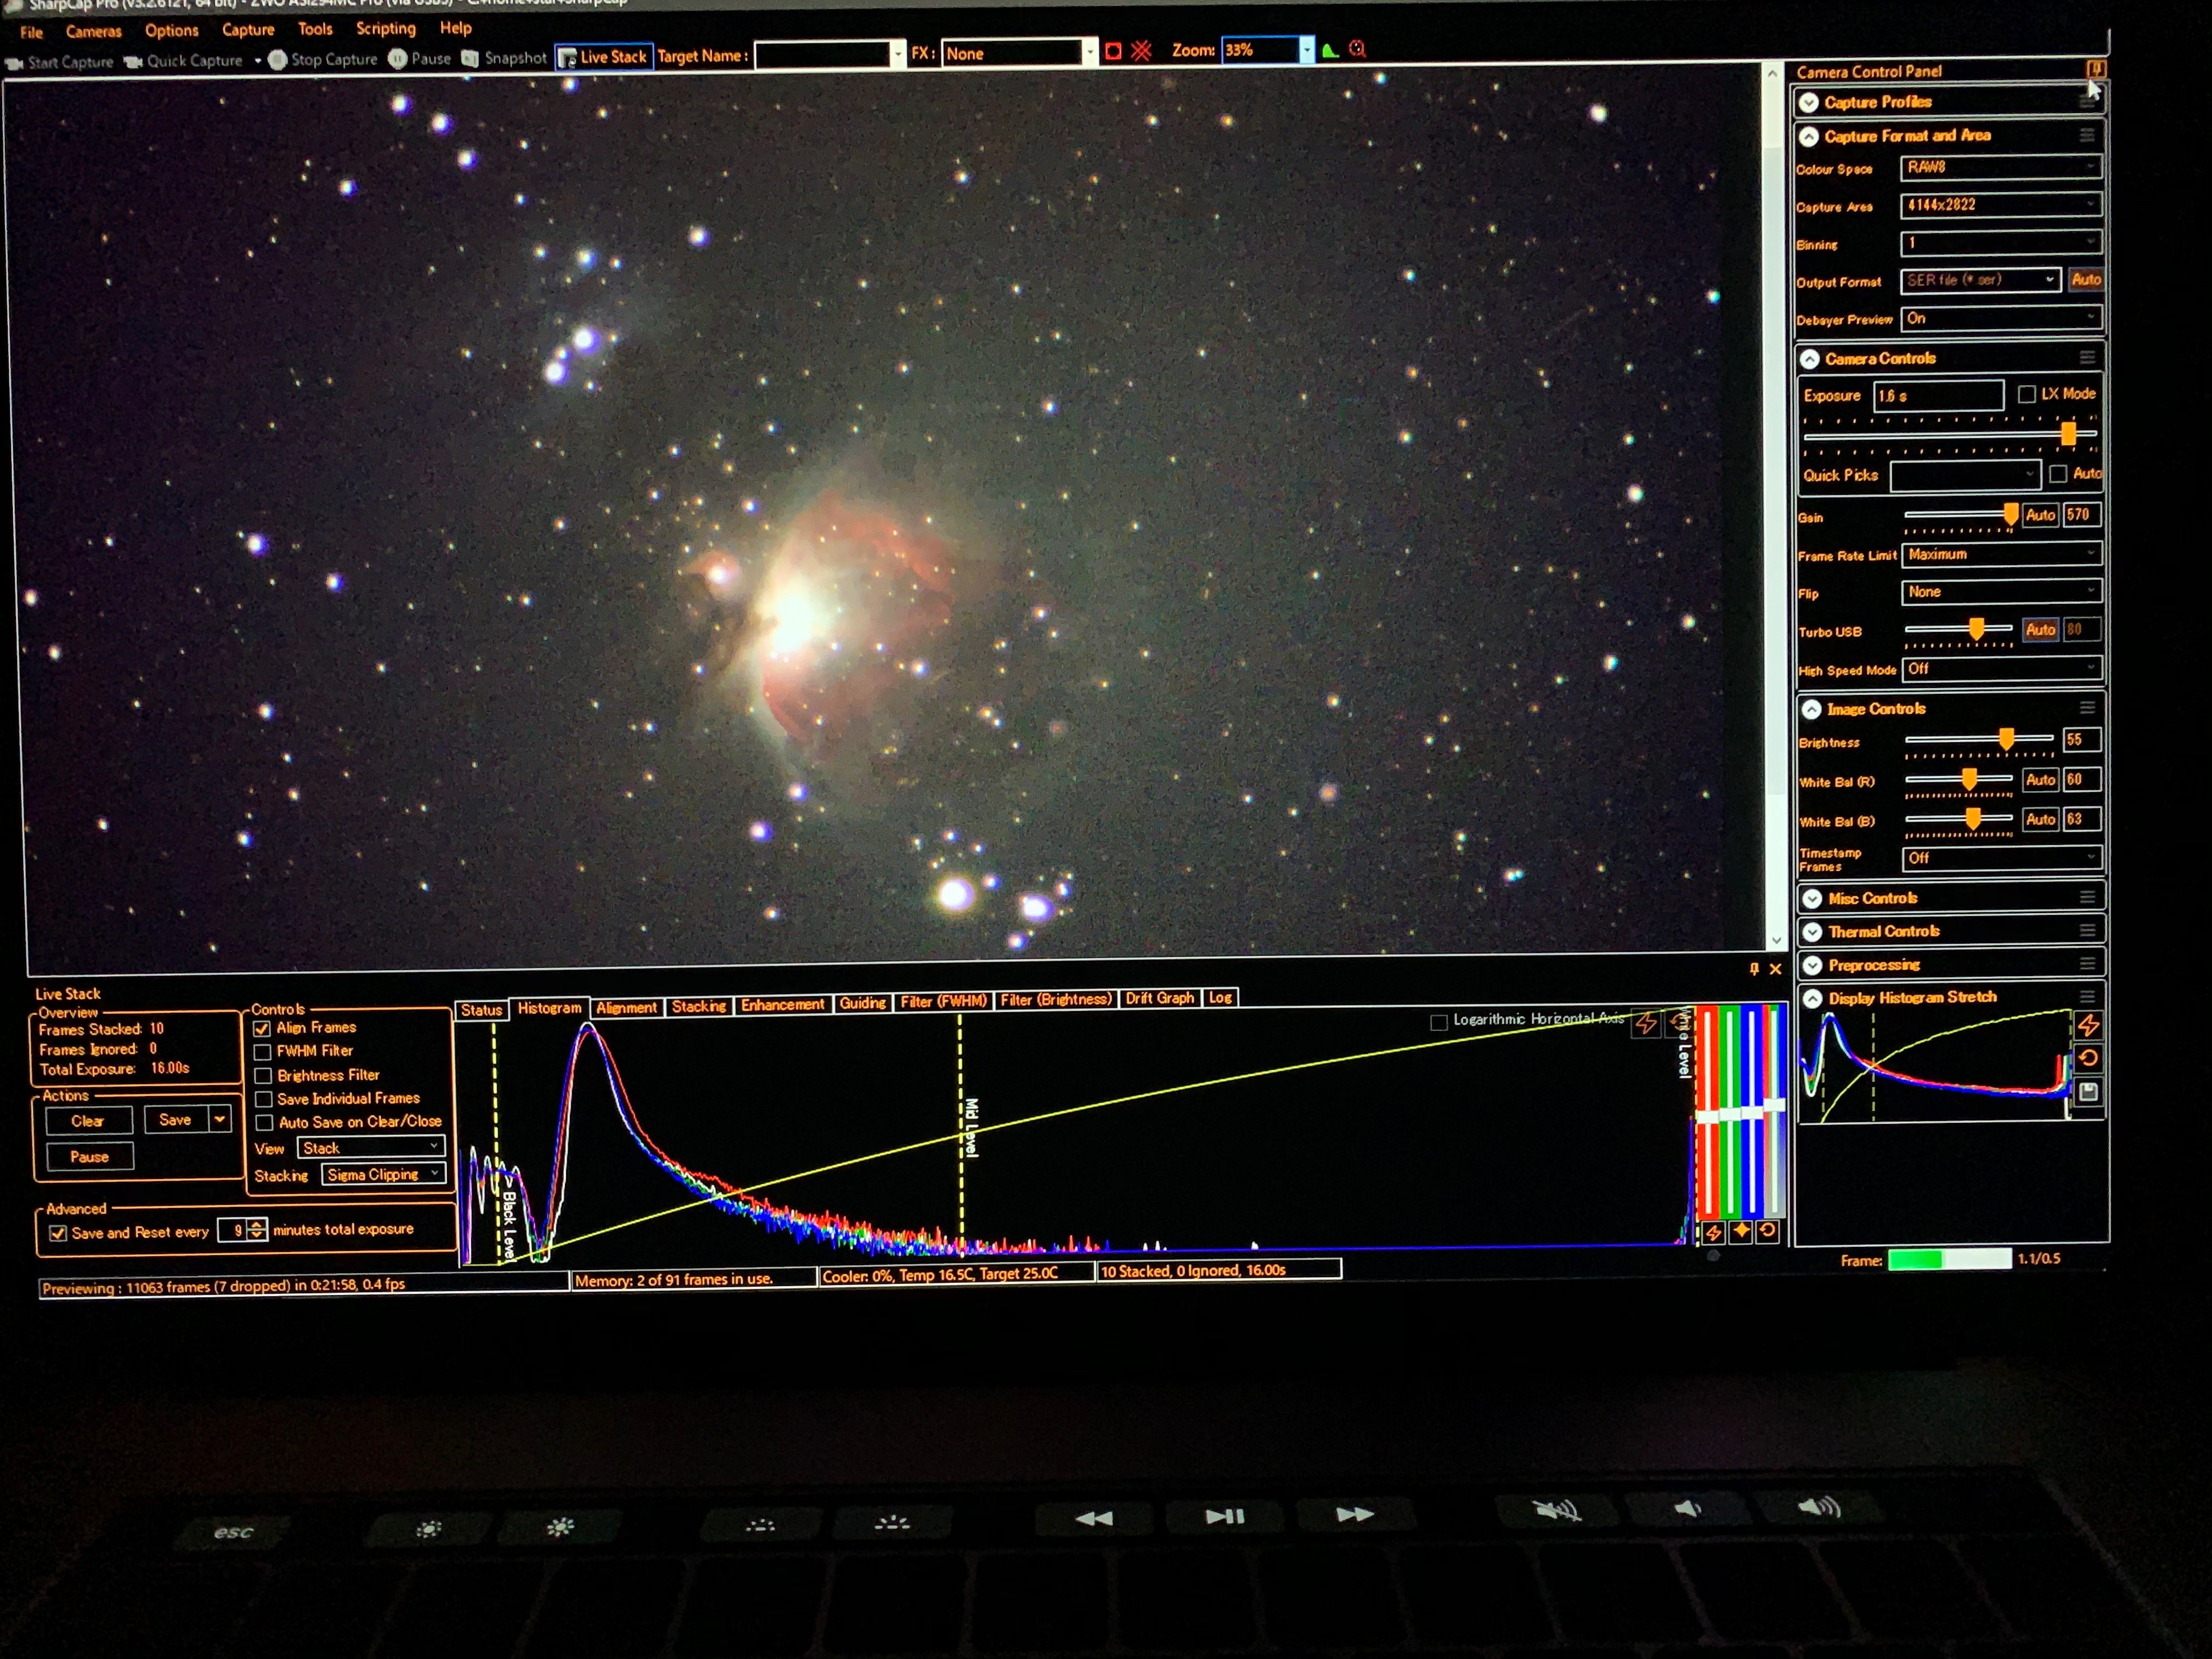This screenshot has height=1659, width=2212.
Task: Uncheck the Align Frames checkbox
Action: [263, 1028]
